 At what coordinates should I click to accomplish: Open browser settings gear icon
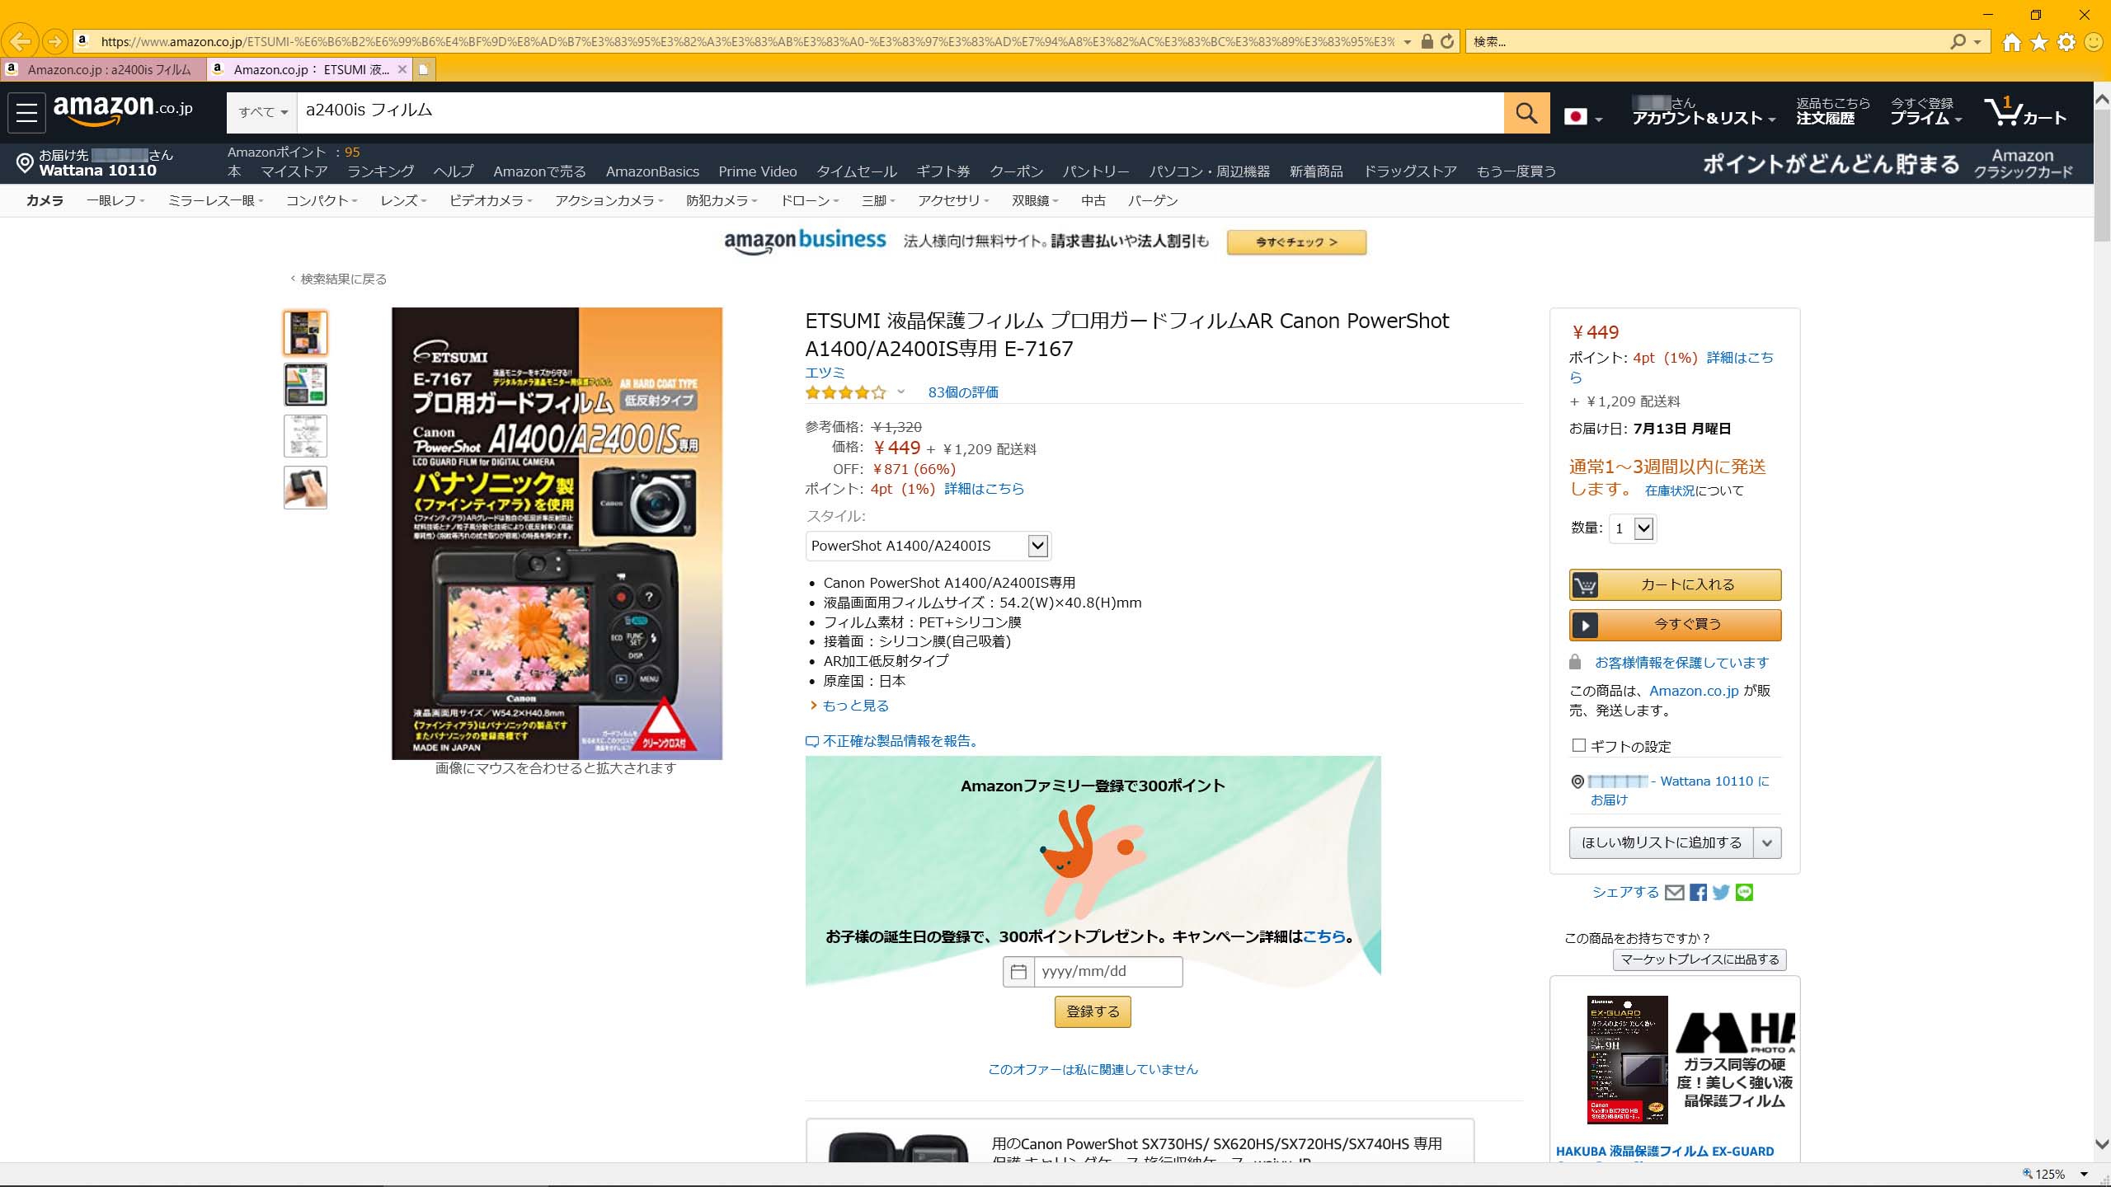[x=2066, y=41]
